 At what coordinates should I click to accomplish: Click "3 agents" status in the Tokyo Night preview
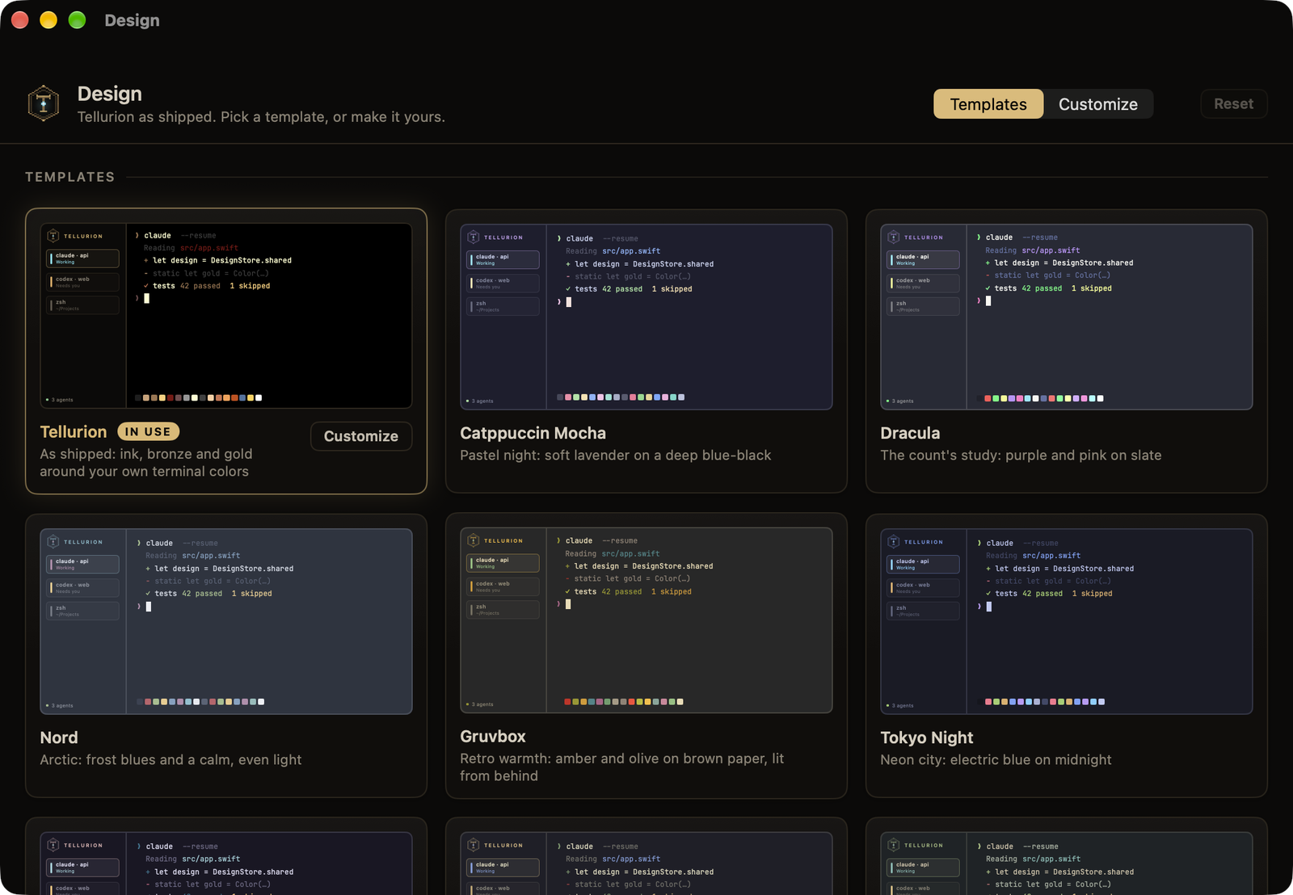tap(901, 706)
